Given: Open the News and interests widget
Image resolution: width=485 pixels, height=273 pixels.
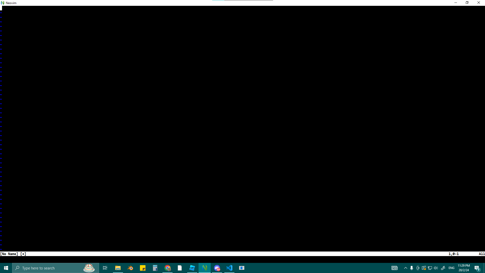Looking at the screenshot, I should (395, 268).
